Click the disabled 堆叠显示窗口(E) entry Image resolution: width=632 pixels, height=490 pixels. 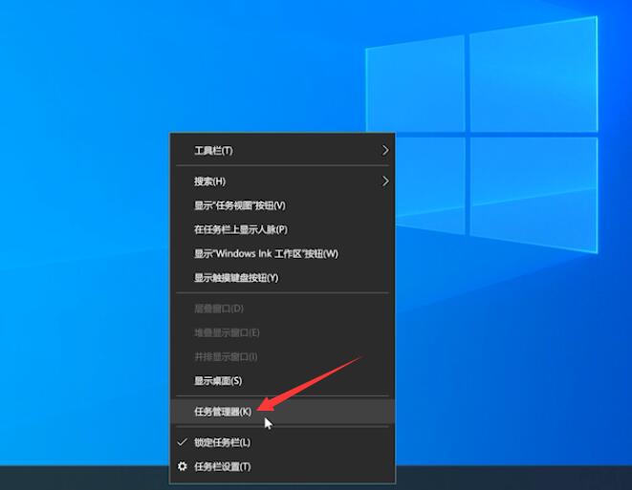tap(227, 332)
